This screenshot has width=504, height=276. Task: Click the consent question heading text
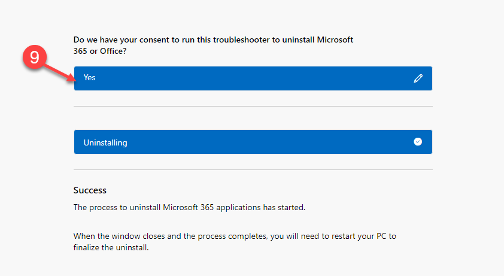[212, 40]
